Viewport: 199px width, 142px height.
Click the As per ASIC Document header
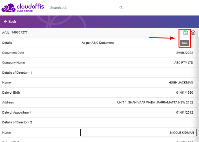[98, 43]
